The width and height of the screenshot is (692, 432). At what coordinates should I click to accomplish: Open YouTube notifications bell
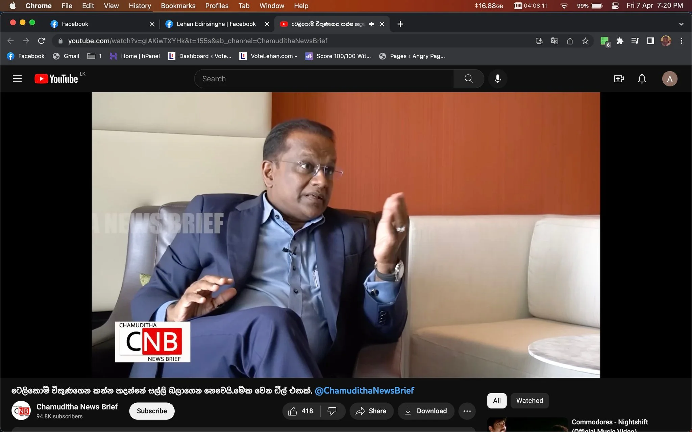(642, 79)
